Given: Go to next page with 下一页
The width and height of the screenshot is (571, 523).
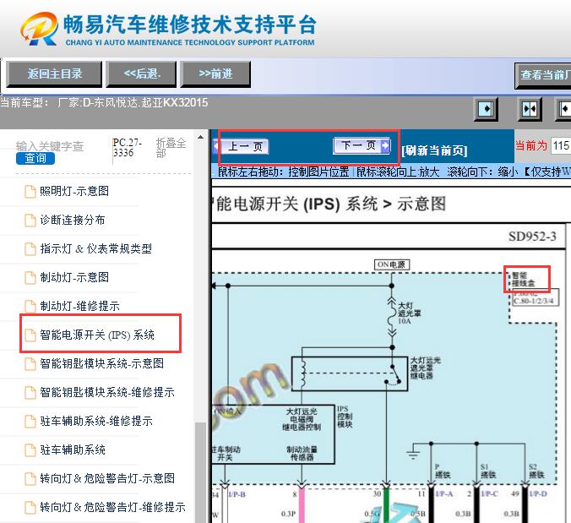Looking at the screenshot, I should 362,145.
